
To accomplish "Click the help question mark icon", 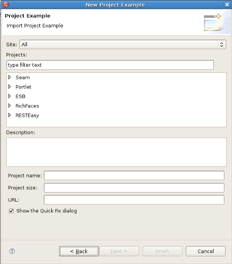I will [12, 251].
